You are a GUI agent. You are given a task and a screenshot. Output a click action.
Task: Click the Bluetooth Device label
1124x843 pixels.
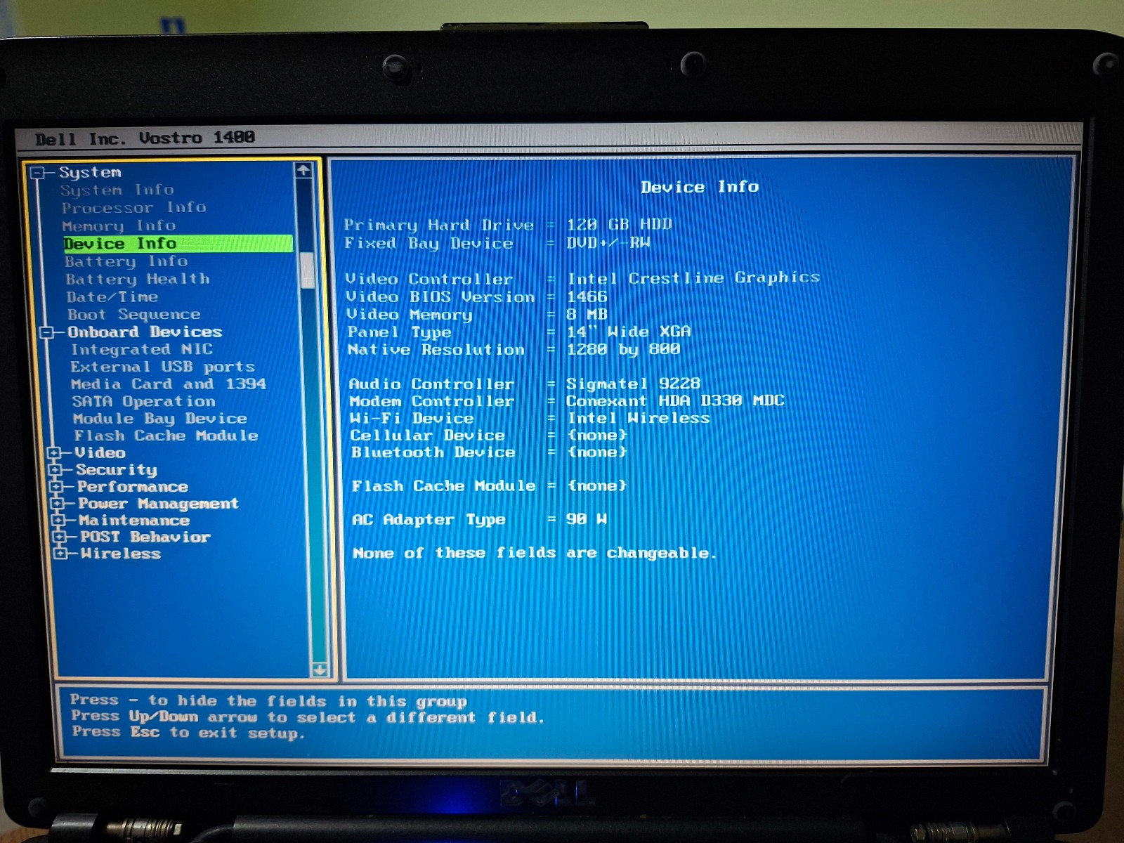(x=433, y=452)
